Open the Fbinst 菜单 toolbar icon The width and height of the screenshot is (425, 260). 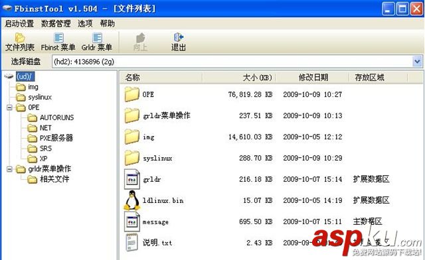tap(58, 42)
